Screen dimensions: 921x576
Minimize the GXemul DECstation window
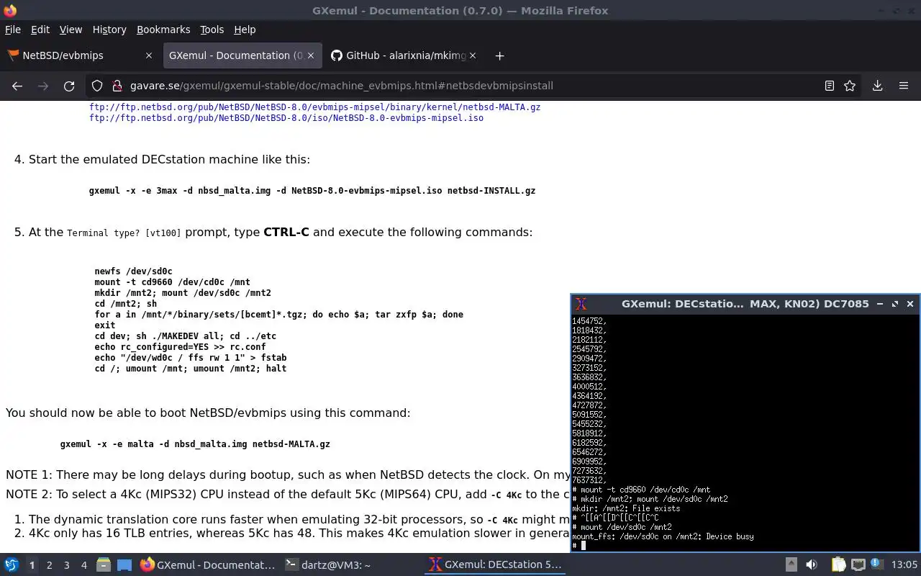tap(879, 304)
